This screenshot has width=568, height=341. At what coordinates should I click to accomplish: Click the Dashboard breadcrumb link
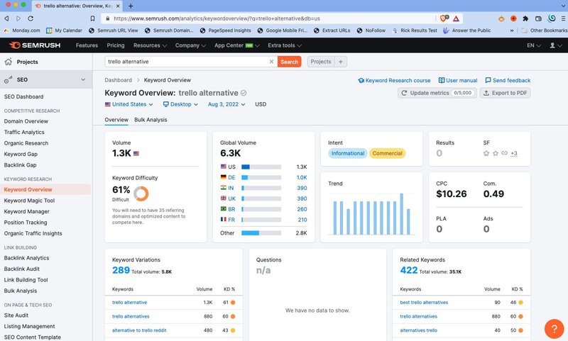click(x=118, y=80)
